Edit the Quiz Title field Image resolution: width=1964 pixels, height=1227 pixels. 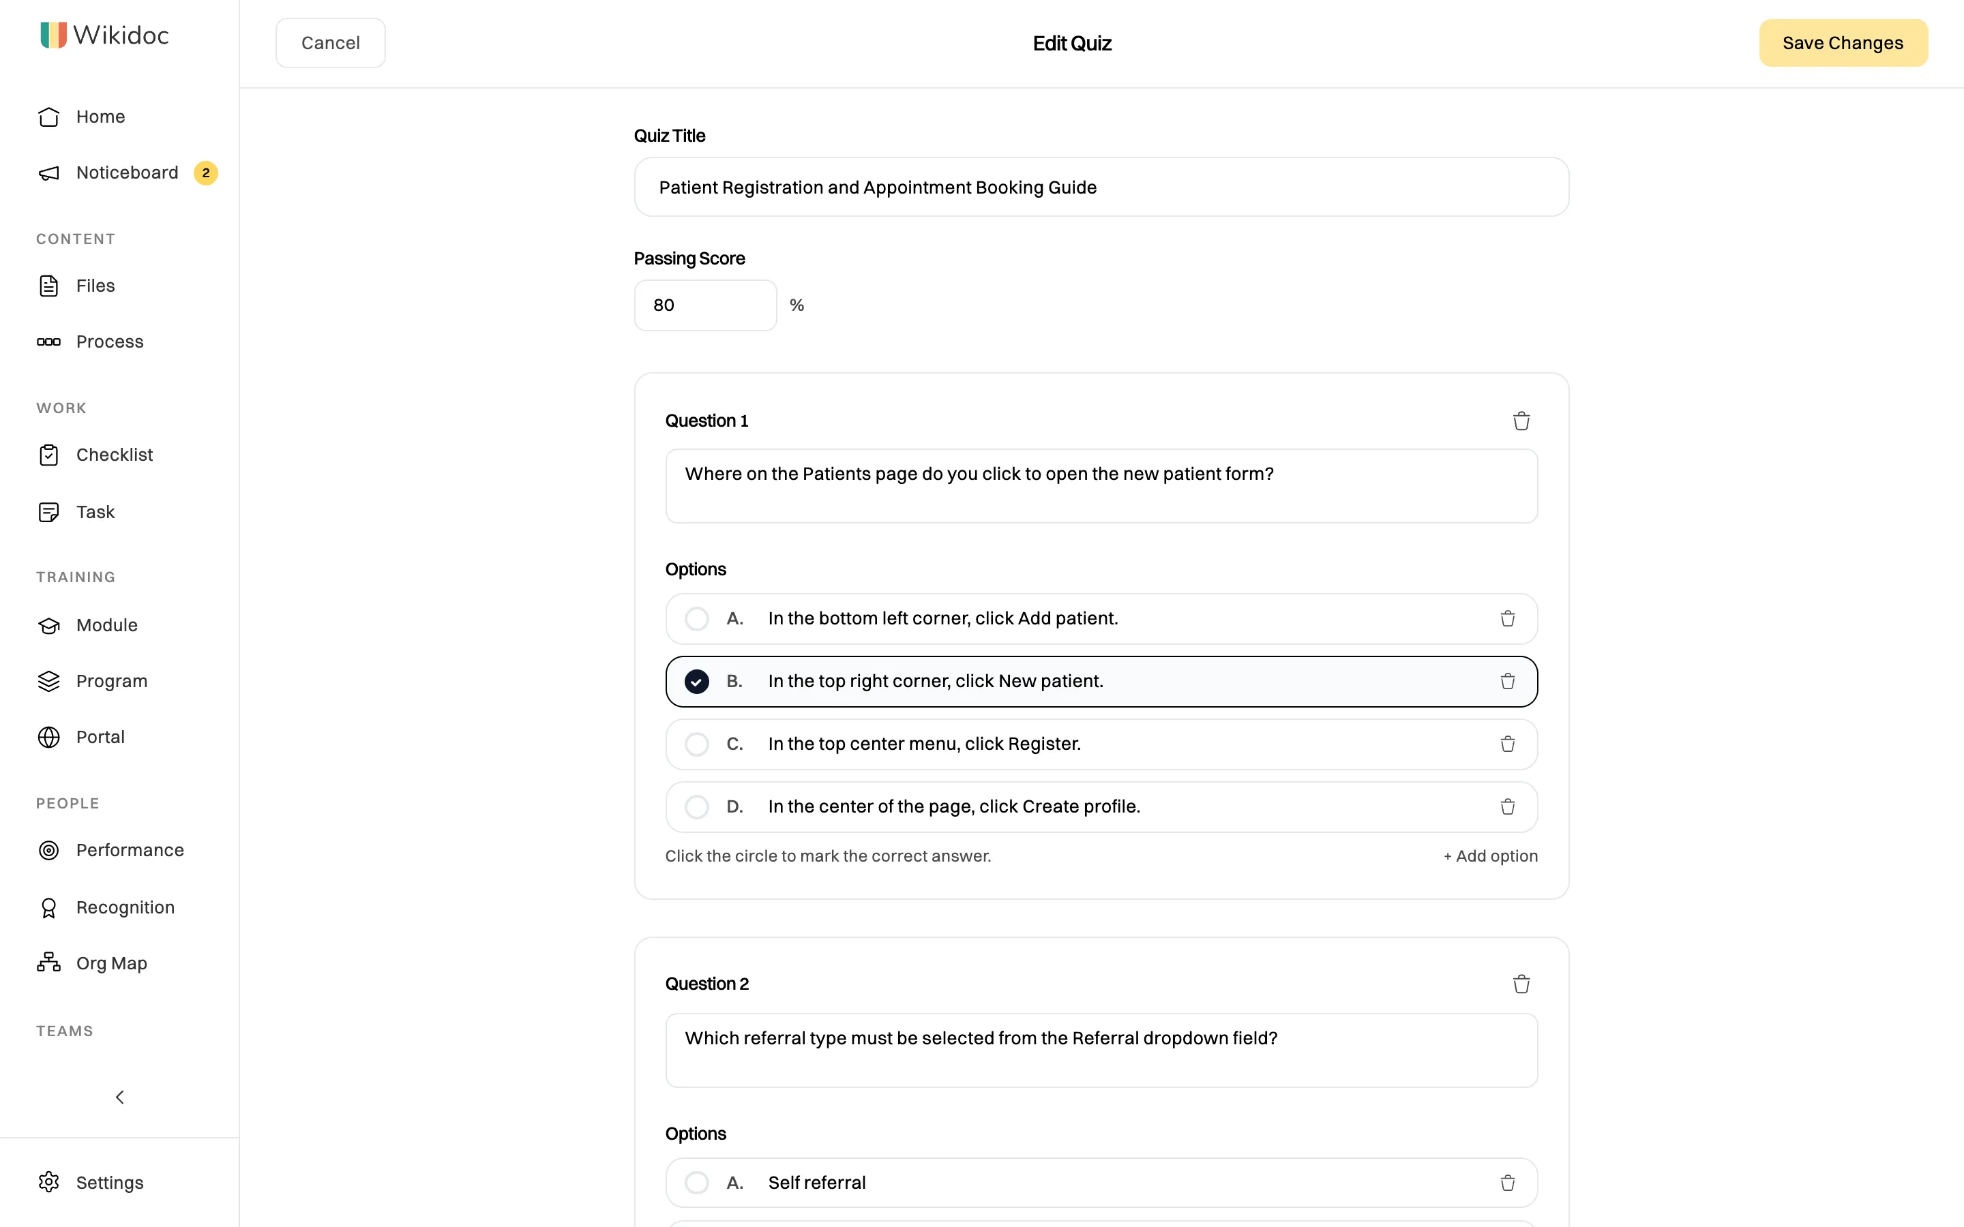click(1101, 187)
